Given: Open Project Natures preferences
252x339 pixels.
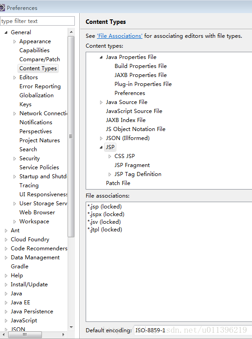Looking at the screenshot, I should point(40,140).
